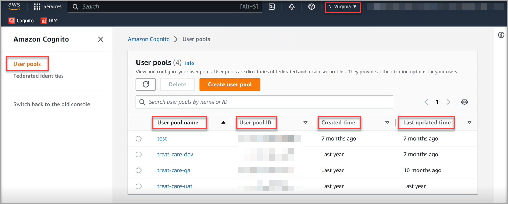Open the AWS home logo
This screenshot has height=204, width=508.
click(14, 6)
